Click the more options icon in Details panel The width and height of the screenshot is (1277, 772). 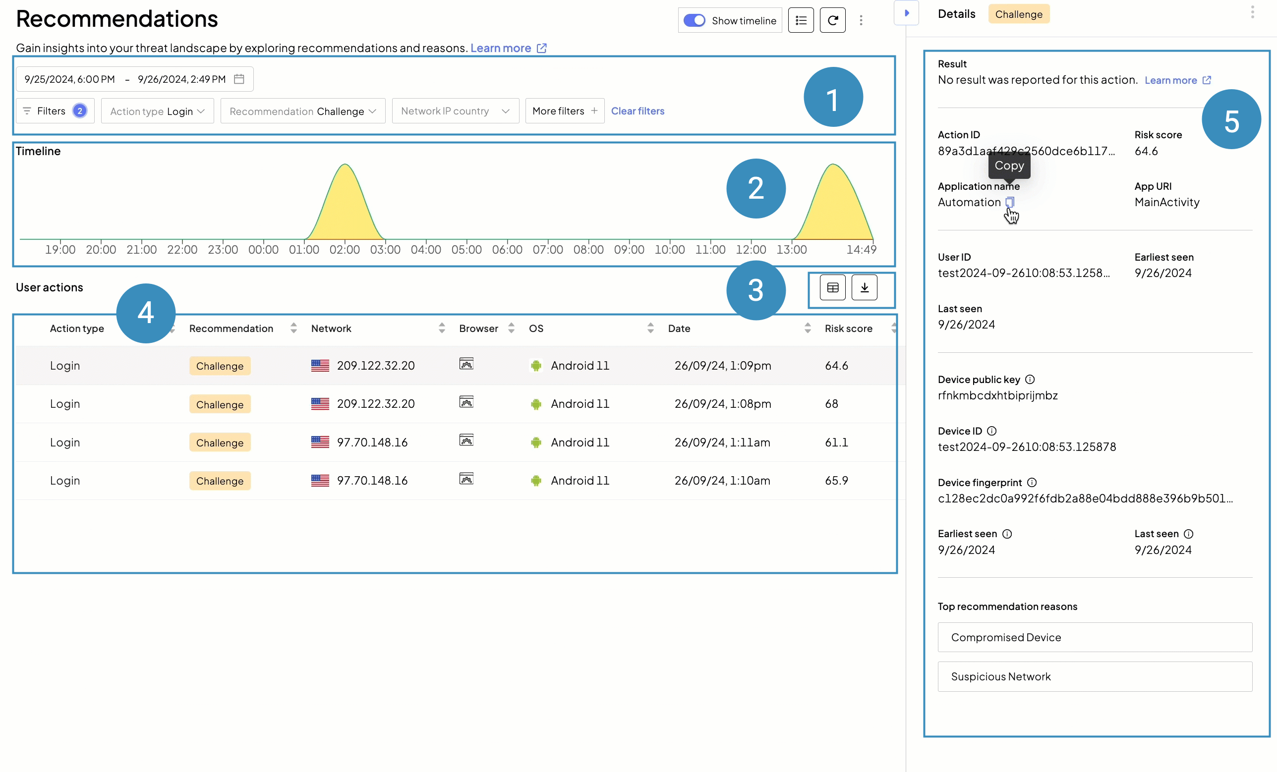coord(1252,13)
